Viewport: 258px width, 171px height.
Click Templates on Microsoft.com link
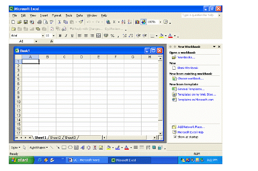tap(195, 100)
